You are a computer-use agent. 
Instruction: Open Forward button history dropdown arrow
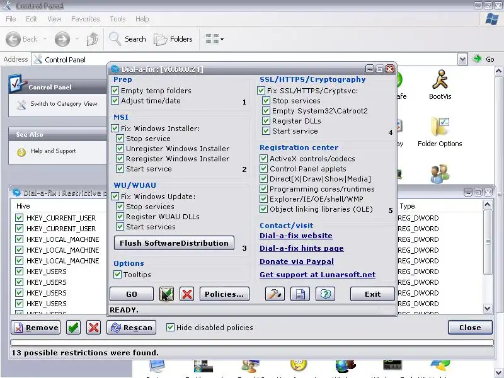77,39
